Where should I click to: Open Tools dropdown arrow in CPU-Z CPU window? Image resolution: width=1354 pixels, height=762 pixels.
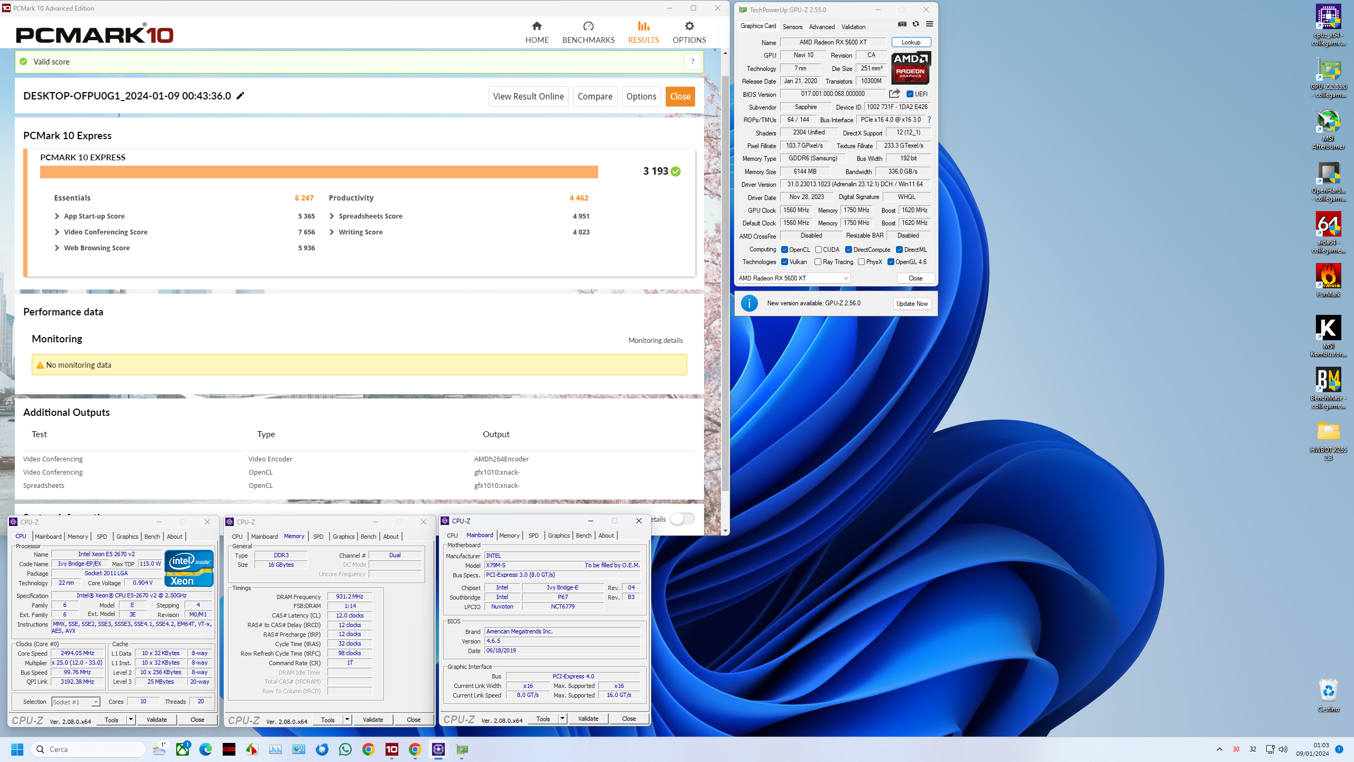tap(131, 720)
